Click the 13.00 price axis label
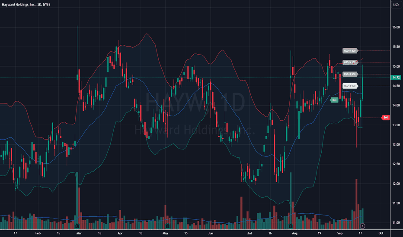The width and height of the screenshot is (403, 237). 396,144
